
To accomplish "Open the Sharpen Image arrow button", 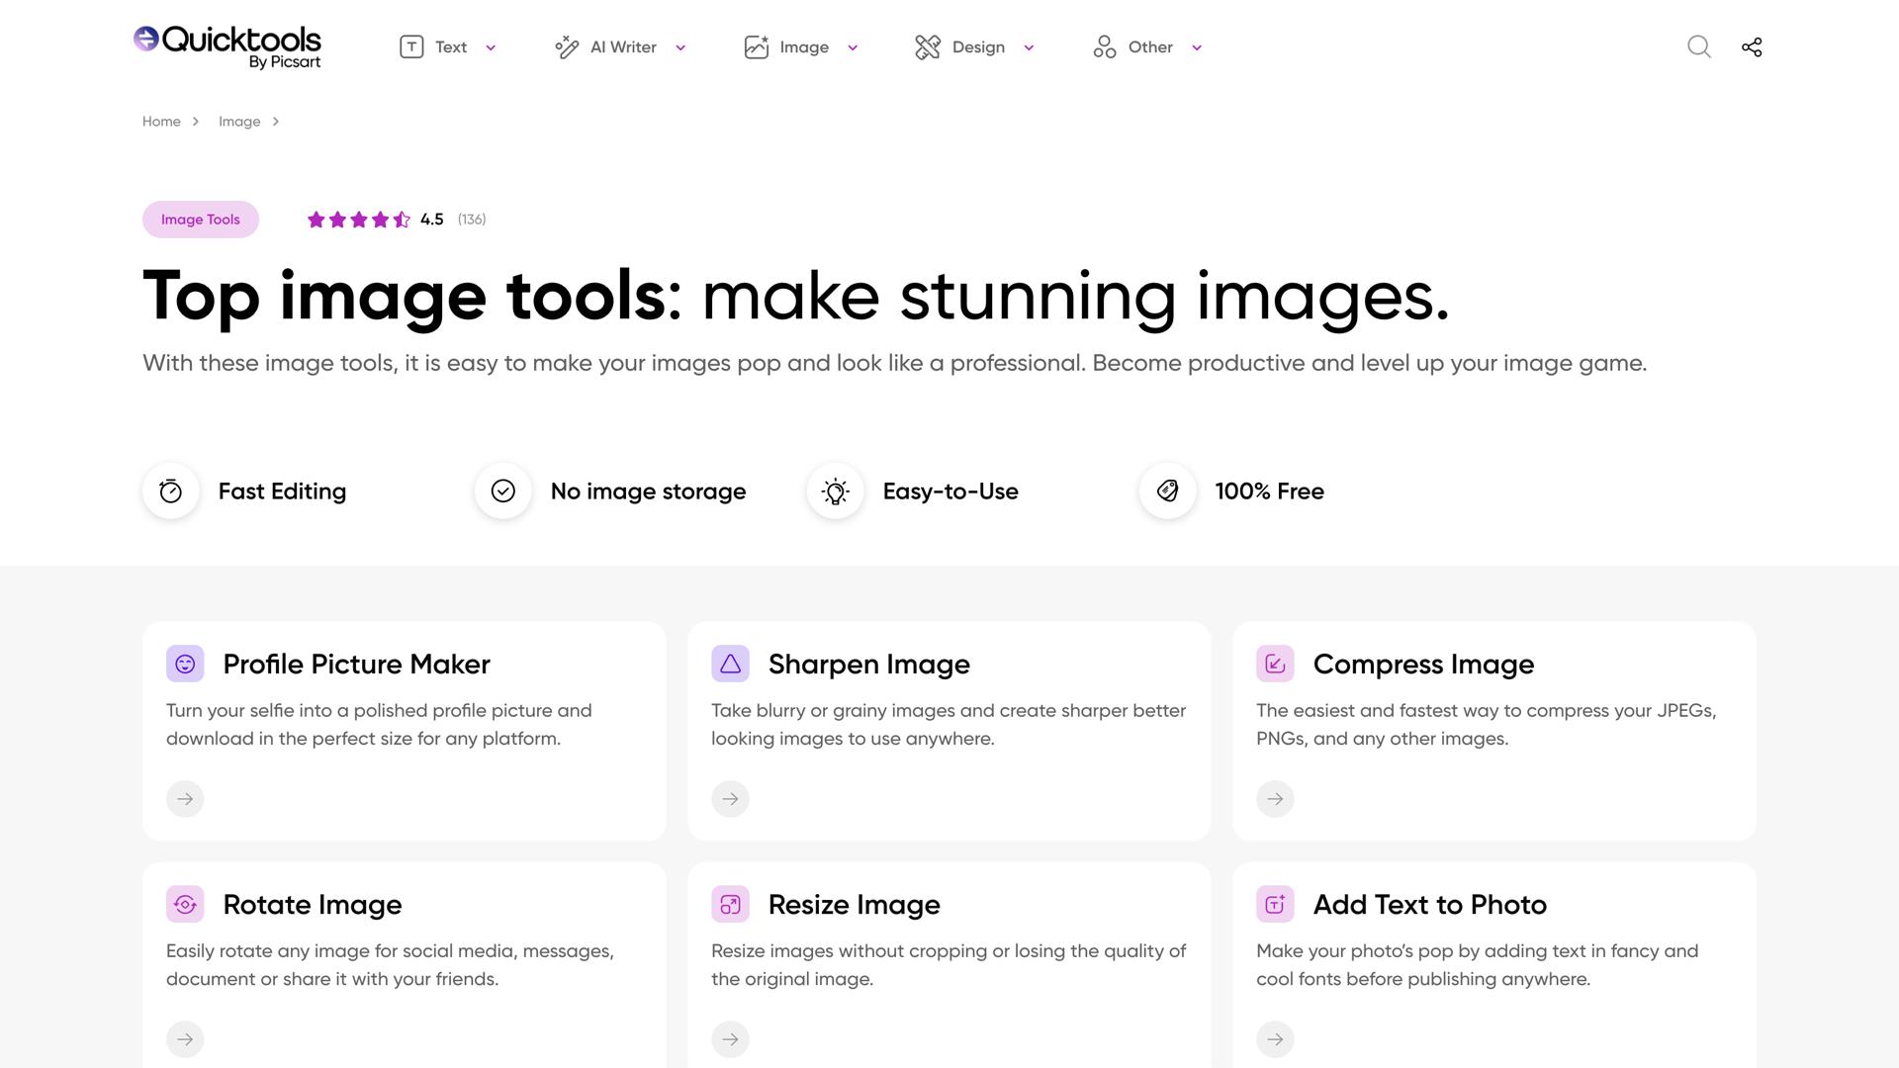I will [730, 798].
